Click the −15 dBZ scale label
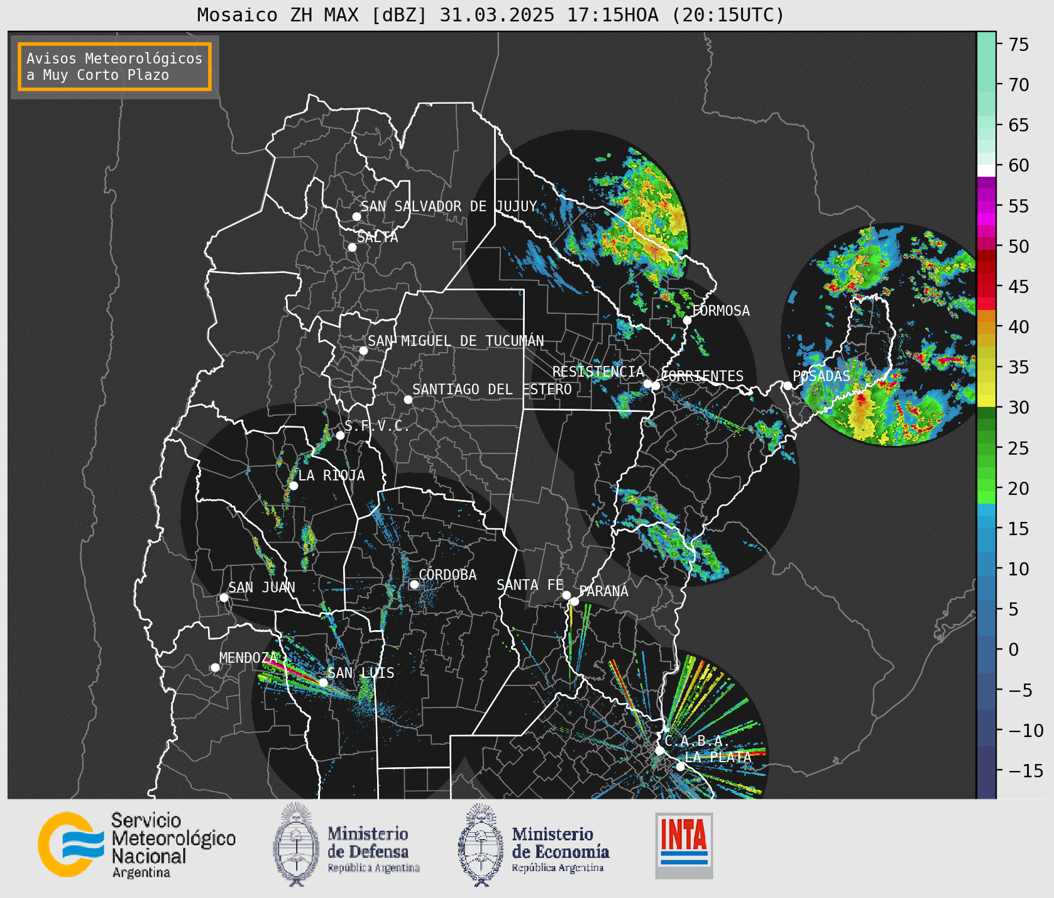The image size is (1054, 898). pyautogui.click(x=1026, y=770)
